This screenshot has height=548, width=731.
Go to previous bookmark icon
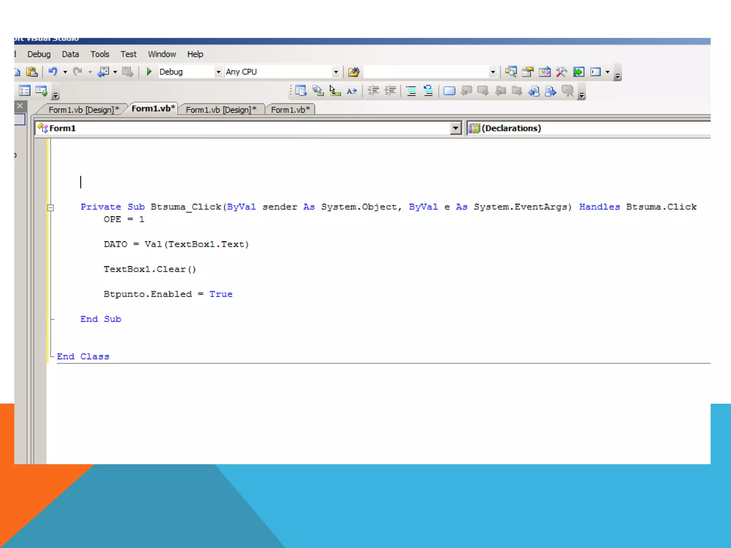coord(466,91)
